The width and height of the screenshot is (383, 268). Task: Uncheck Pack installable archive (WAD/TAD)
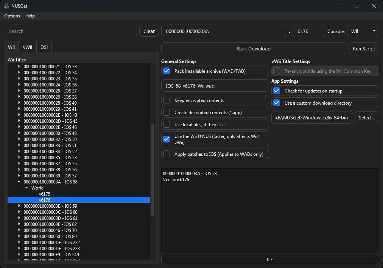tap(167, 71)
